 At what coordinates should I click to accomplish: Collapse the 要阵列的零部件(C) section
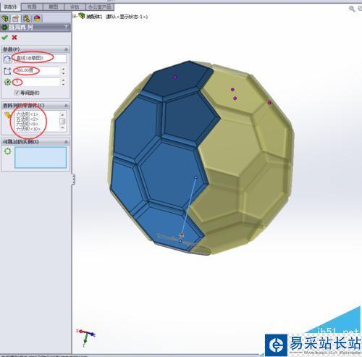point(66,106)
